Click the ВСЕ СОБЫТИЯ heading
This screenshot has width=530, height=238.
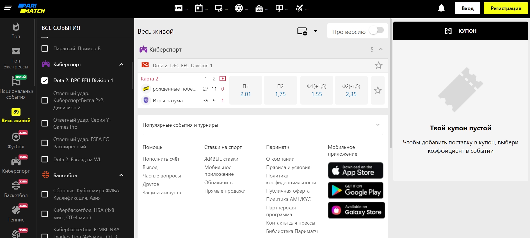click(61, 28)
